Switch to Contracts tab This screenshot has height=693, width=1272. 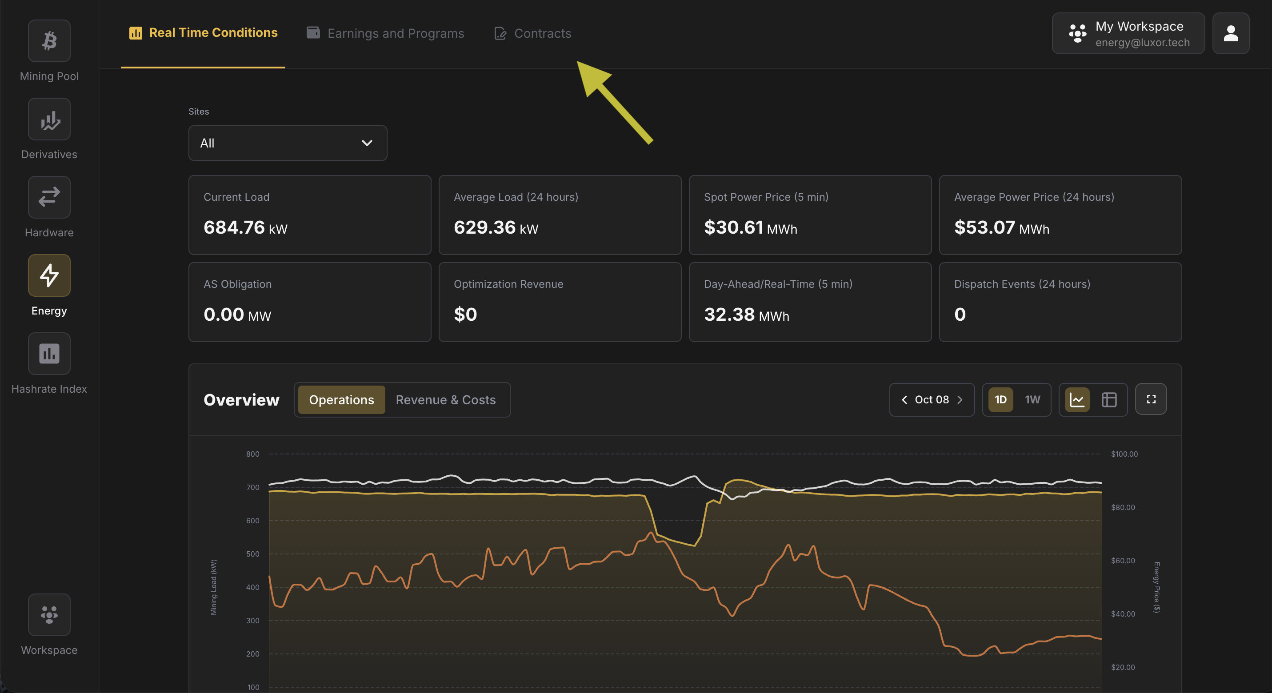(x=532, y=33)
